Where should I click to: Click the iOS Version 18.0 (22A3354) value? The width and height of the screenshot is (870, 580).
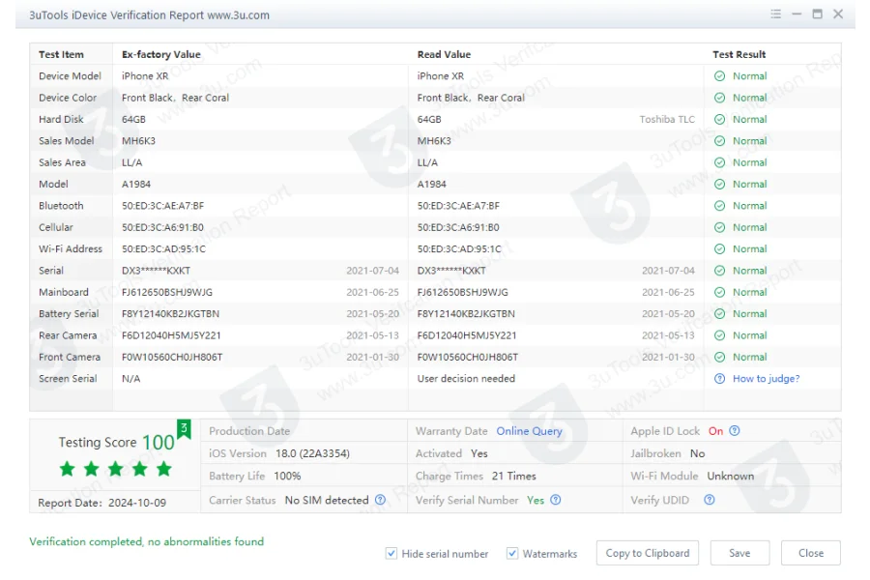(312, 453)
